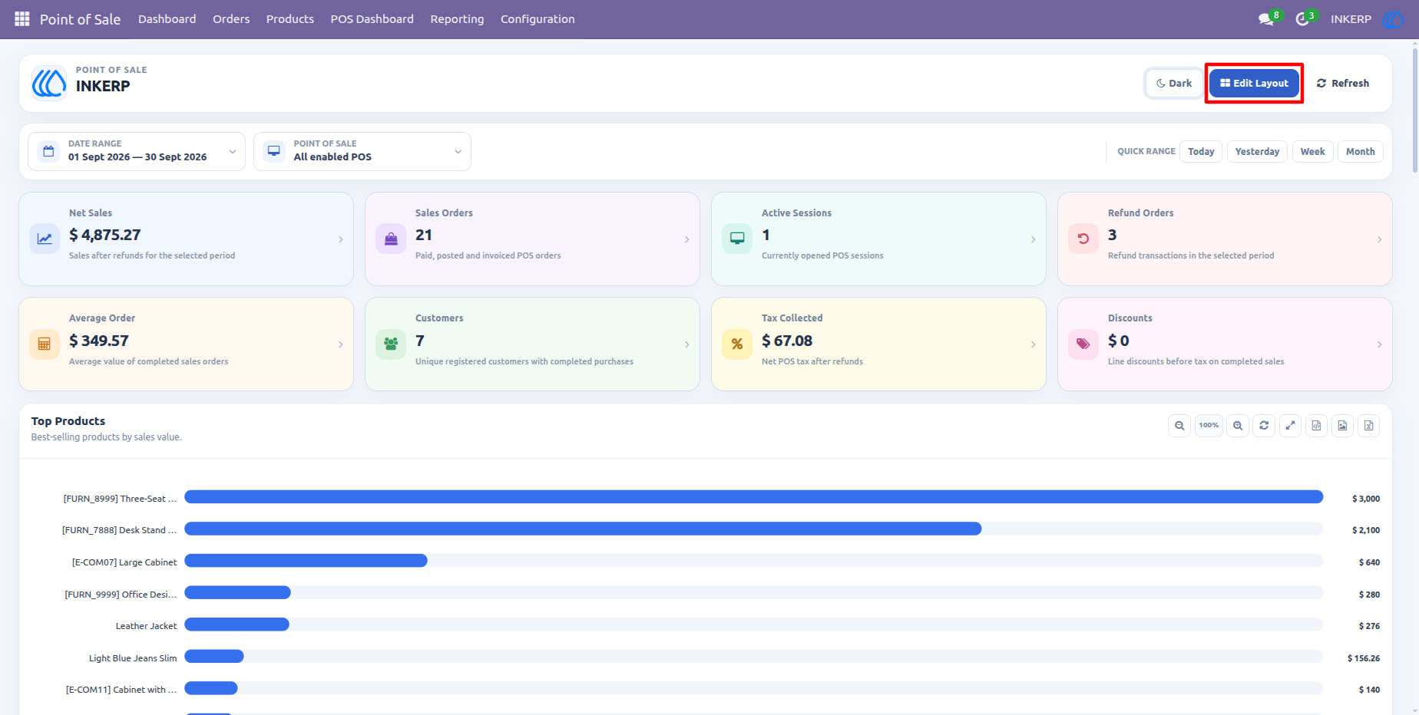Screen dimensions: 1419x715
Task: Click the Edit Layout button
Action: pos(1254,84)
